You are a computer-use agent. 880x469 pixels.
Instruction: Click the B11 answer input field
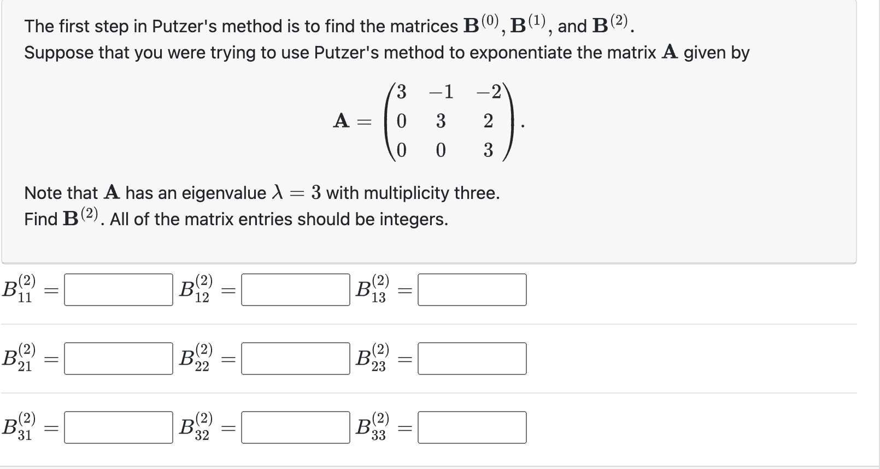118,290
